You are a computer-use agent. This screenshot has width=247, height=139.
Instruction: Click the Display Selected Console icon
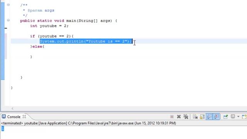(x=233, y=117)
